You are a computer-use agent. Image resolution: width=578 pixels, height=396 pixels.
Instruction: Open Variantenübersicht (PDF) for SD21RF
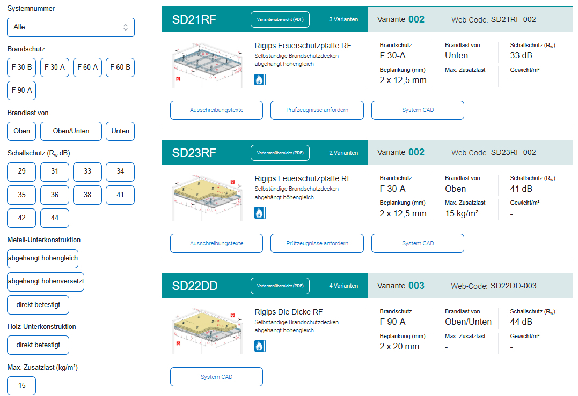point(280,19)
